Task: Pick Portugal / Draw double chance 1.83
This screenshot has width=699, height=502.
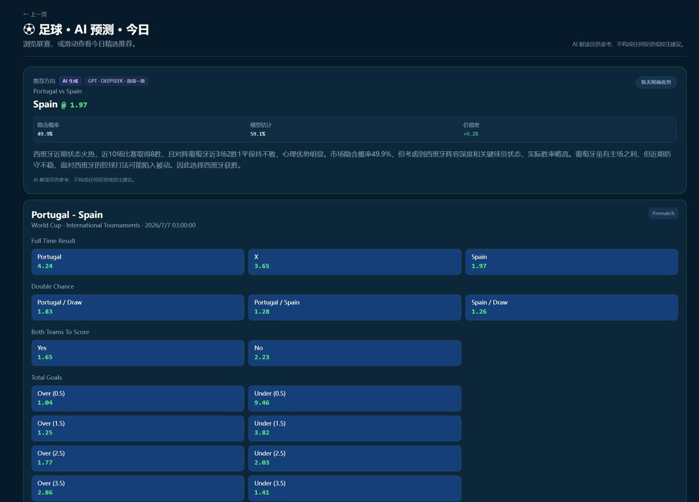Action: (x=137, y=307)
